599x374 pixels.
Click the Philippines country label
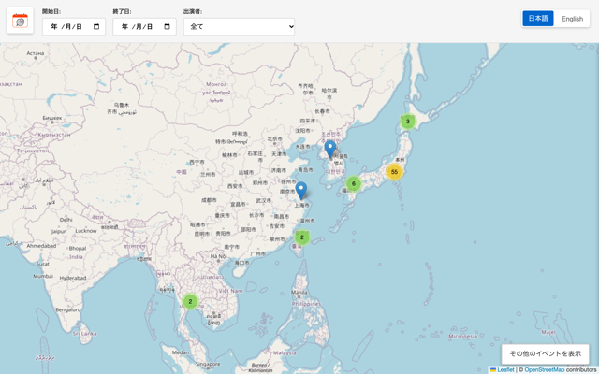pyautogui.click(x=306, y=304)
